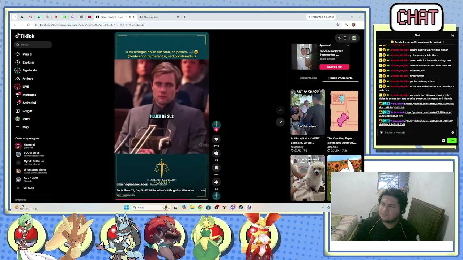Screen dimensions: 463x260
Task: Open the chachaqueasociados author name
Action: click(132, 184)
